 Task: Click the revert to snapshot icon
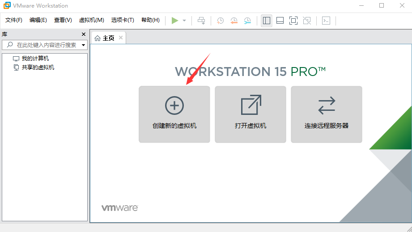[234, 21]
